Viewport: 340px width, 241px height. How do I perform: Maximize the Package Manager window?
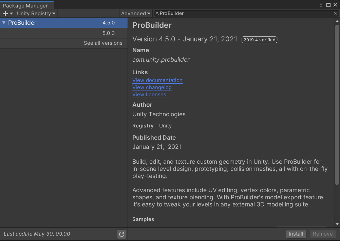tap(328, 5)
